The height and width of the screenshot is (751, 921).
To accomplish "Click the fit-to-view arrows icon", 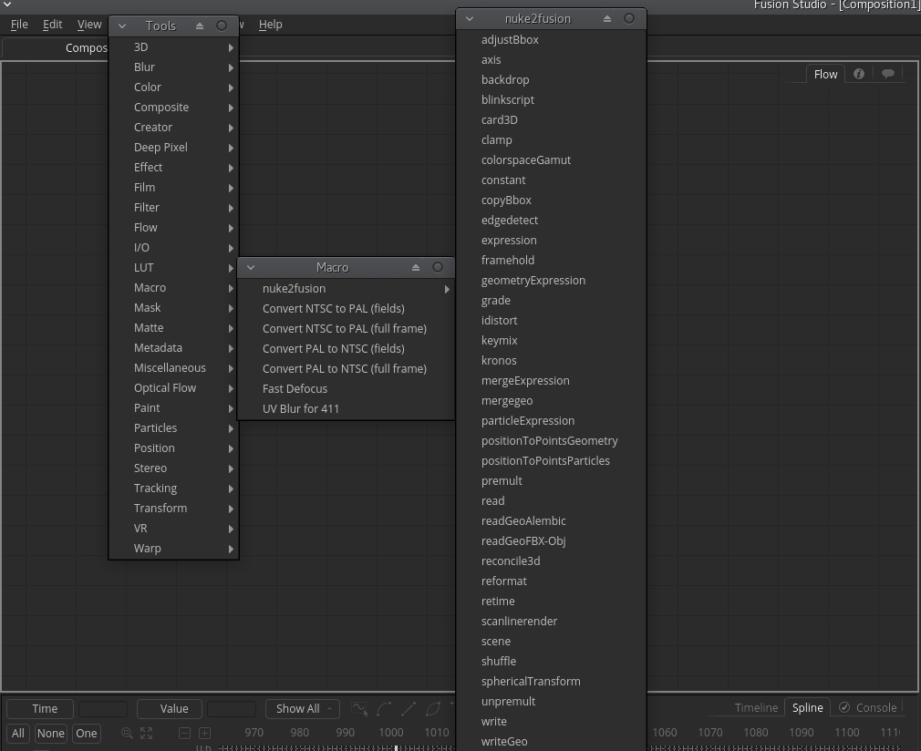I will 146,733.
